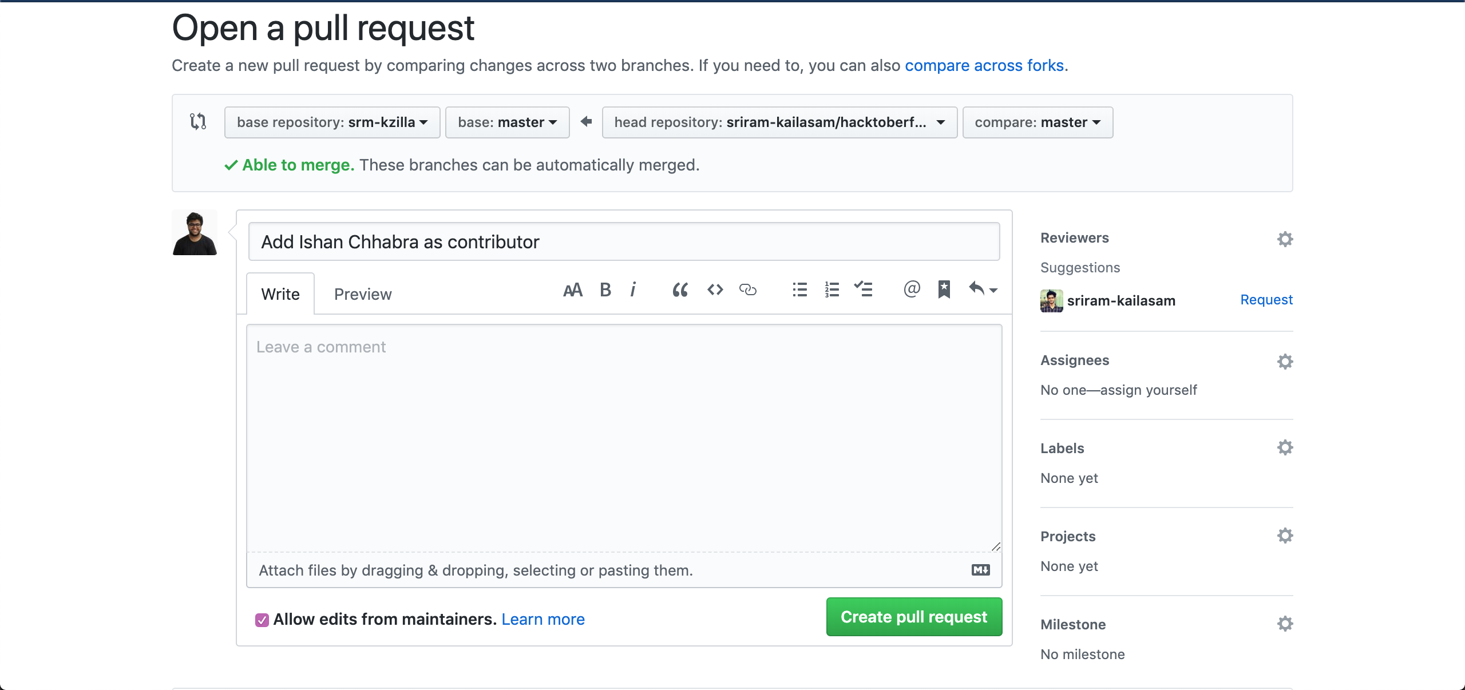The height and width of the screenshot is (690, 1465).
Task: Switch to the Preview tab
Action: tap(363, 294)
